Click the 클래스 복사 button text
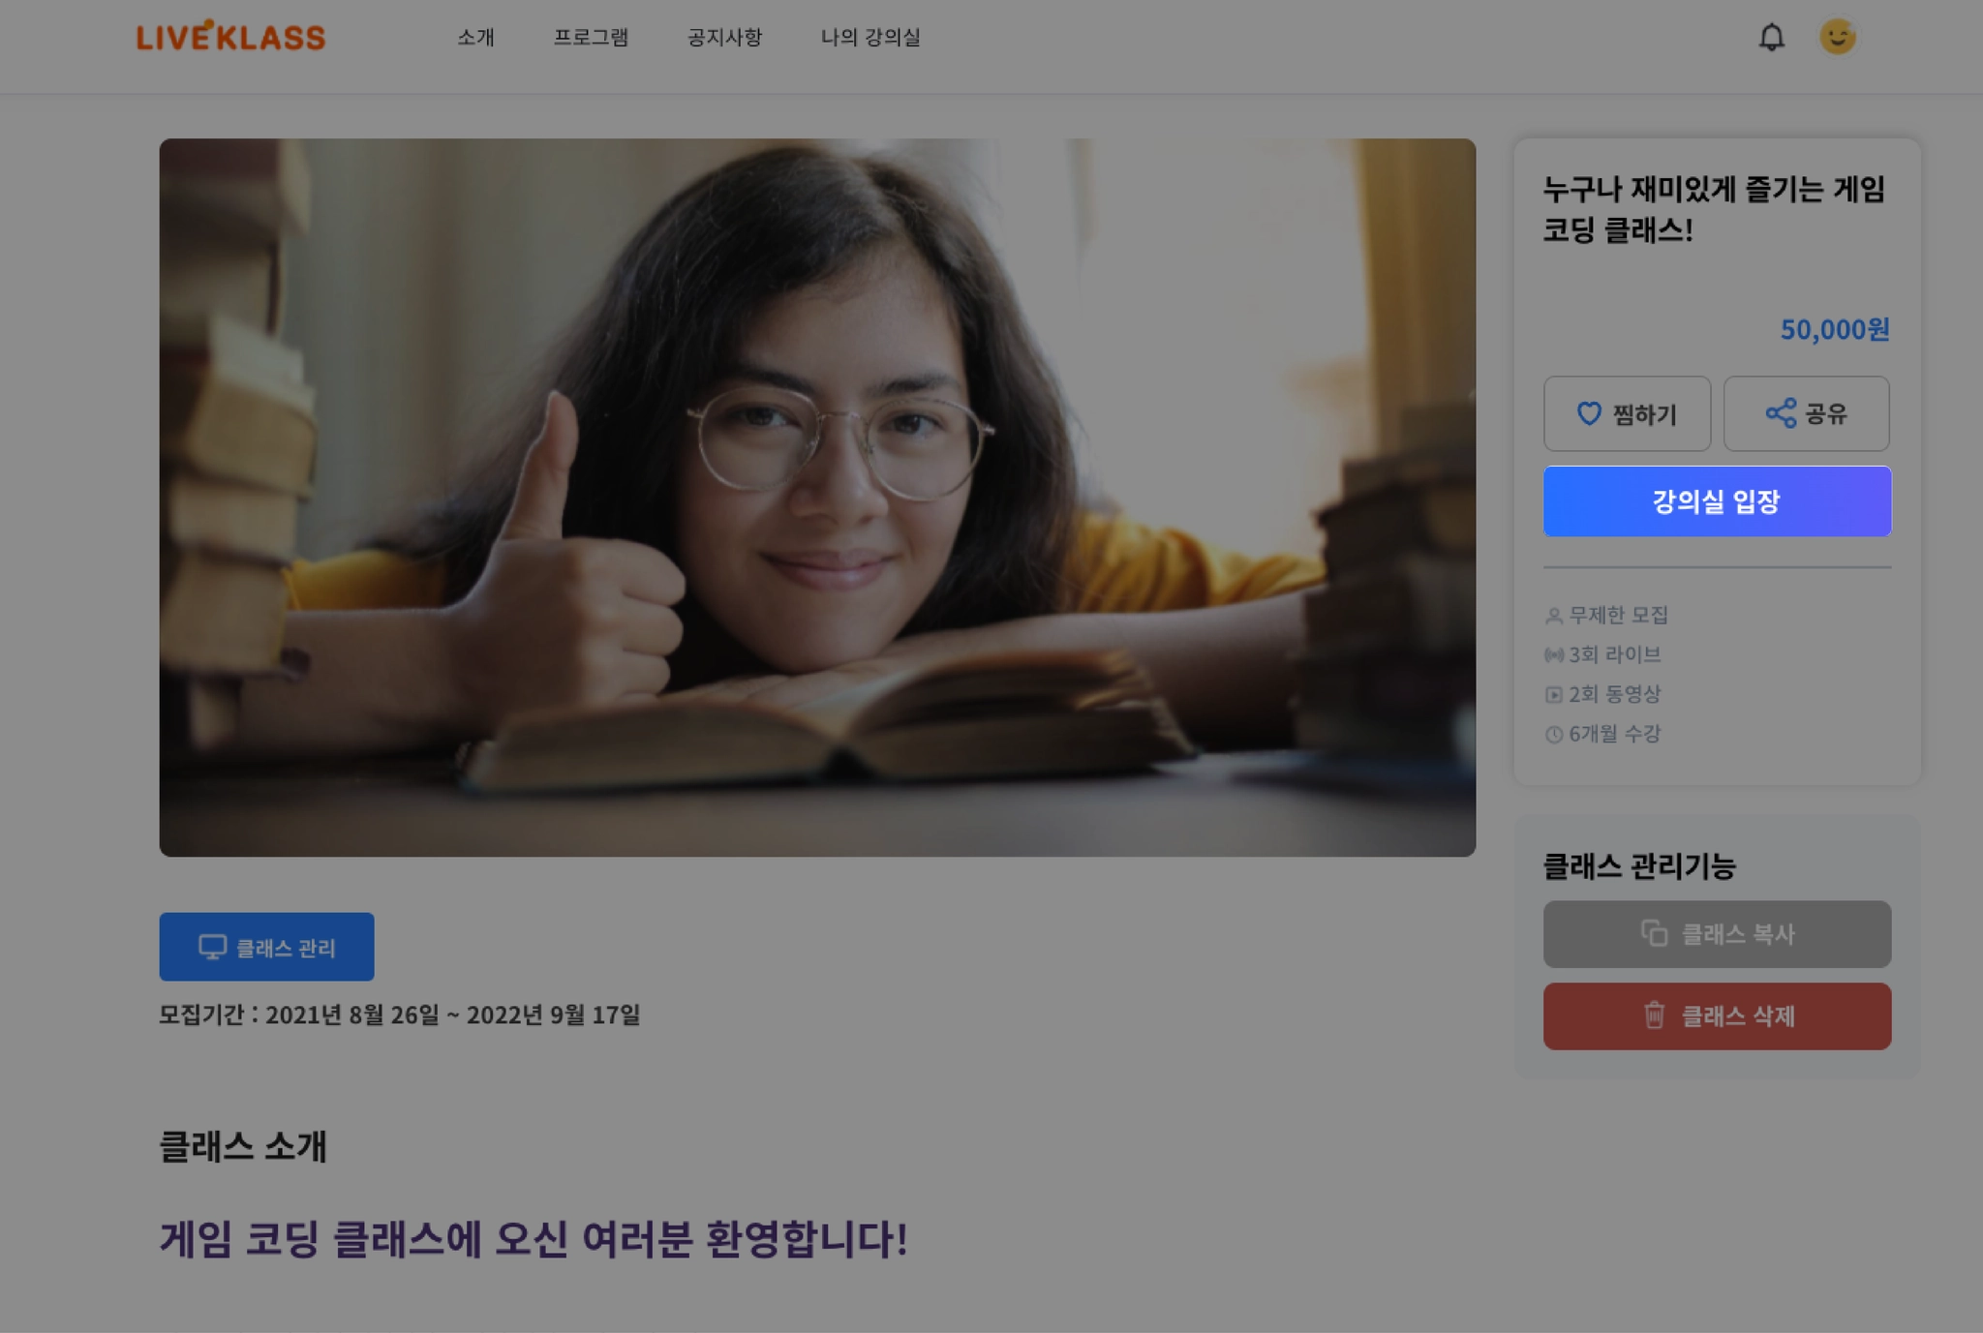Image resolution: width=1983 pixels, height=1333 pixels. coord(1738,934)
